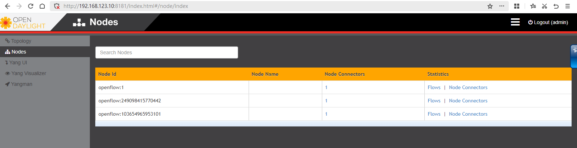Open the favorites list icon
Image resolution: width=577 pixels, height=148 pixels.
[x=533, y=6]
